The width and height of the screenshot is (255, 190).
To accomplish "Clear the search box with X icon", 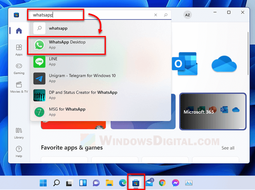I will [156, 15].
